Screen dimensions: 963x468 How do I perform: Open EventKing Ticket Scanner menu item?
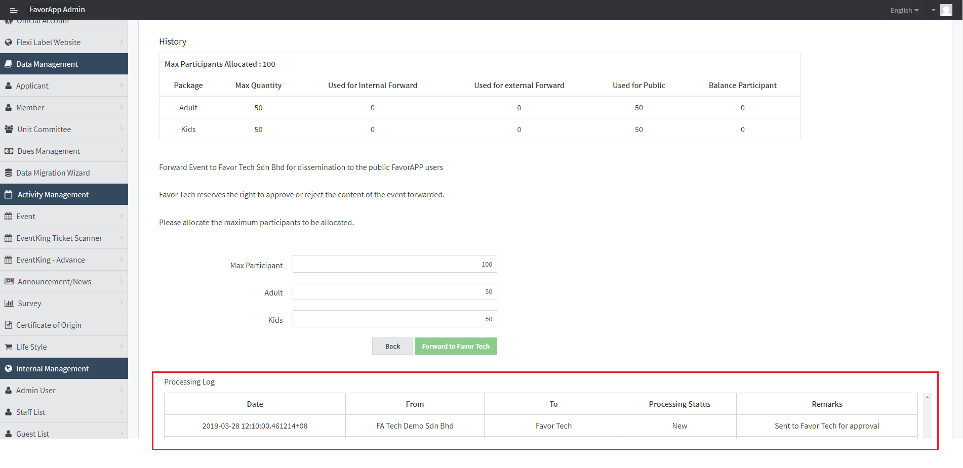59,238
